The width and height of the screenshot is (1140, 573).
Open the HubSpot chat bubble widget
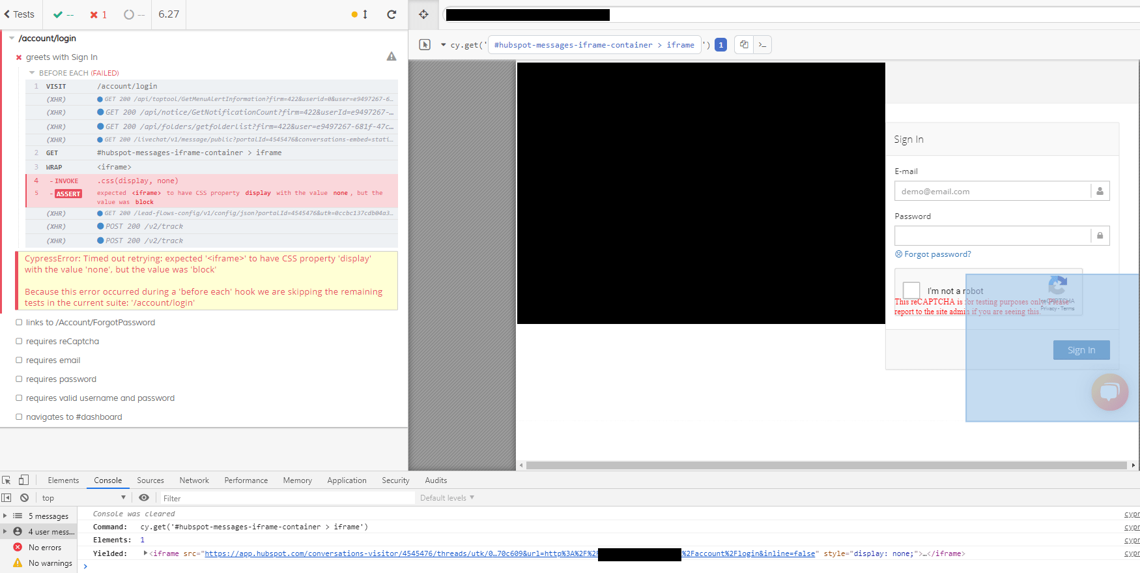click(x=1109, y=392)
